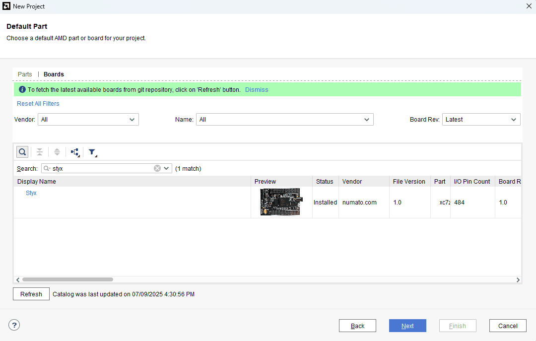This screenshot has width=536, height=341.
Task: Open the funnel filter icon menu
Action: point(92,152)
